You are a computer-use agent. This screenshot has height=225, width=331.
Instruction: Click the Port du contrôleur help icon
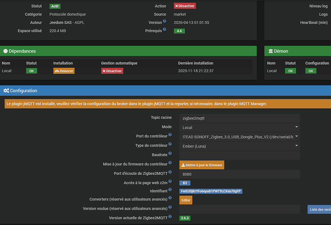pos(170,135)
